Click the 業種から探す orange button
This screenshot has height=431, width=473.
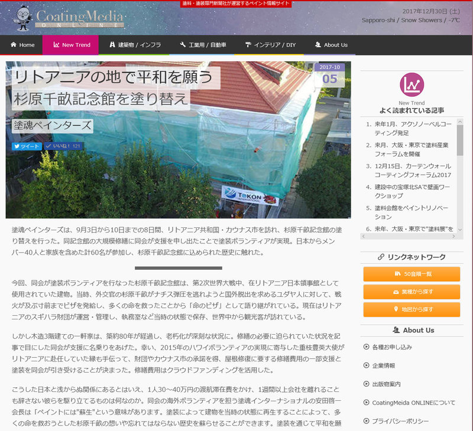pos(412,292)
